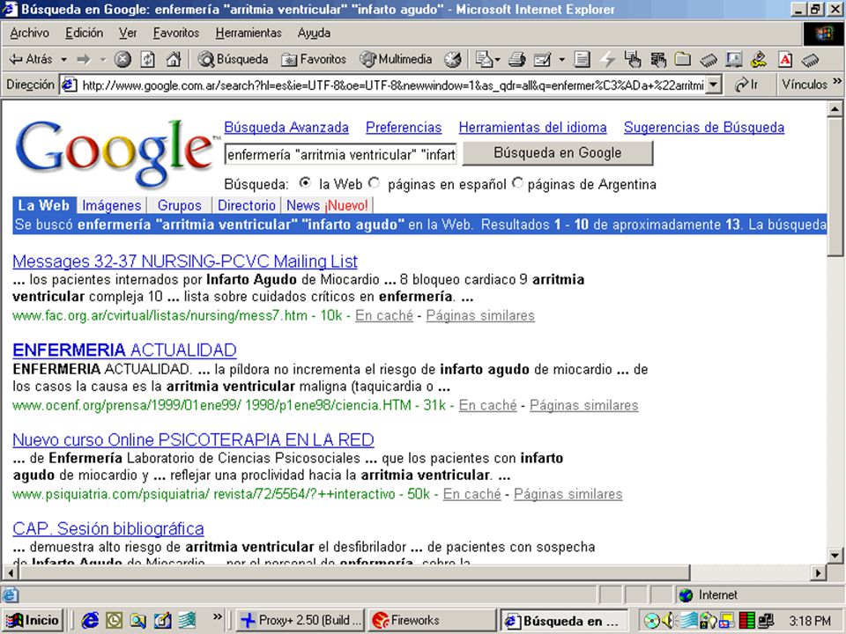The width and height of the screenshot is (846, 634).
Task: Click the vertical scrollbar down arrow
Action: (x=835, y=556)
